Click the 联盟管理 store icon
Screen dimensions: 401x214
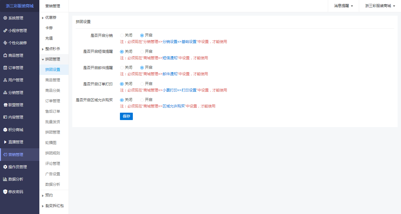(5, 105)
